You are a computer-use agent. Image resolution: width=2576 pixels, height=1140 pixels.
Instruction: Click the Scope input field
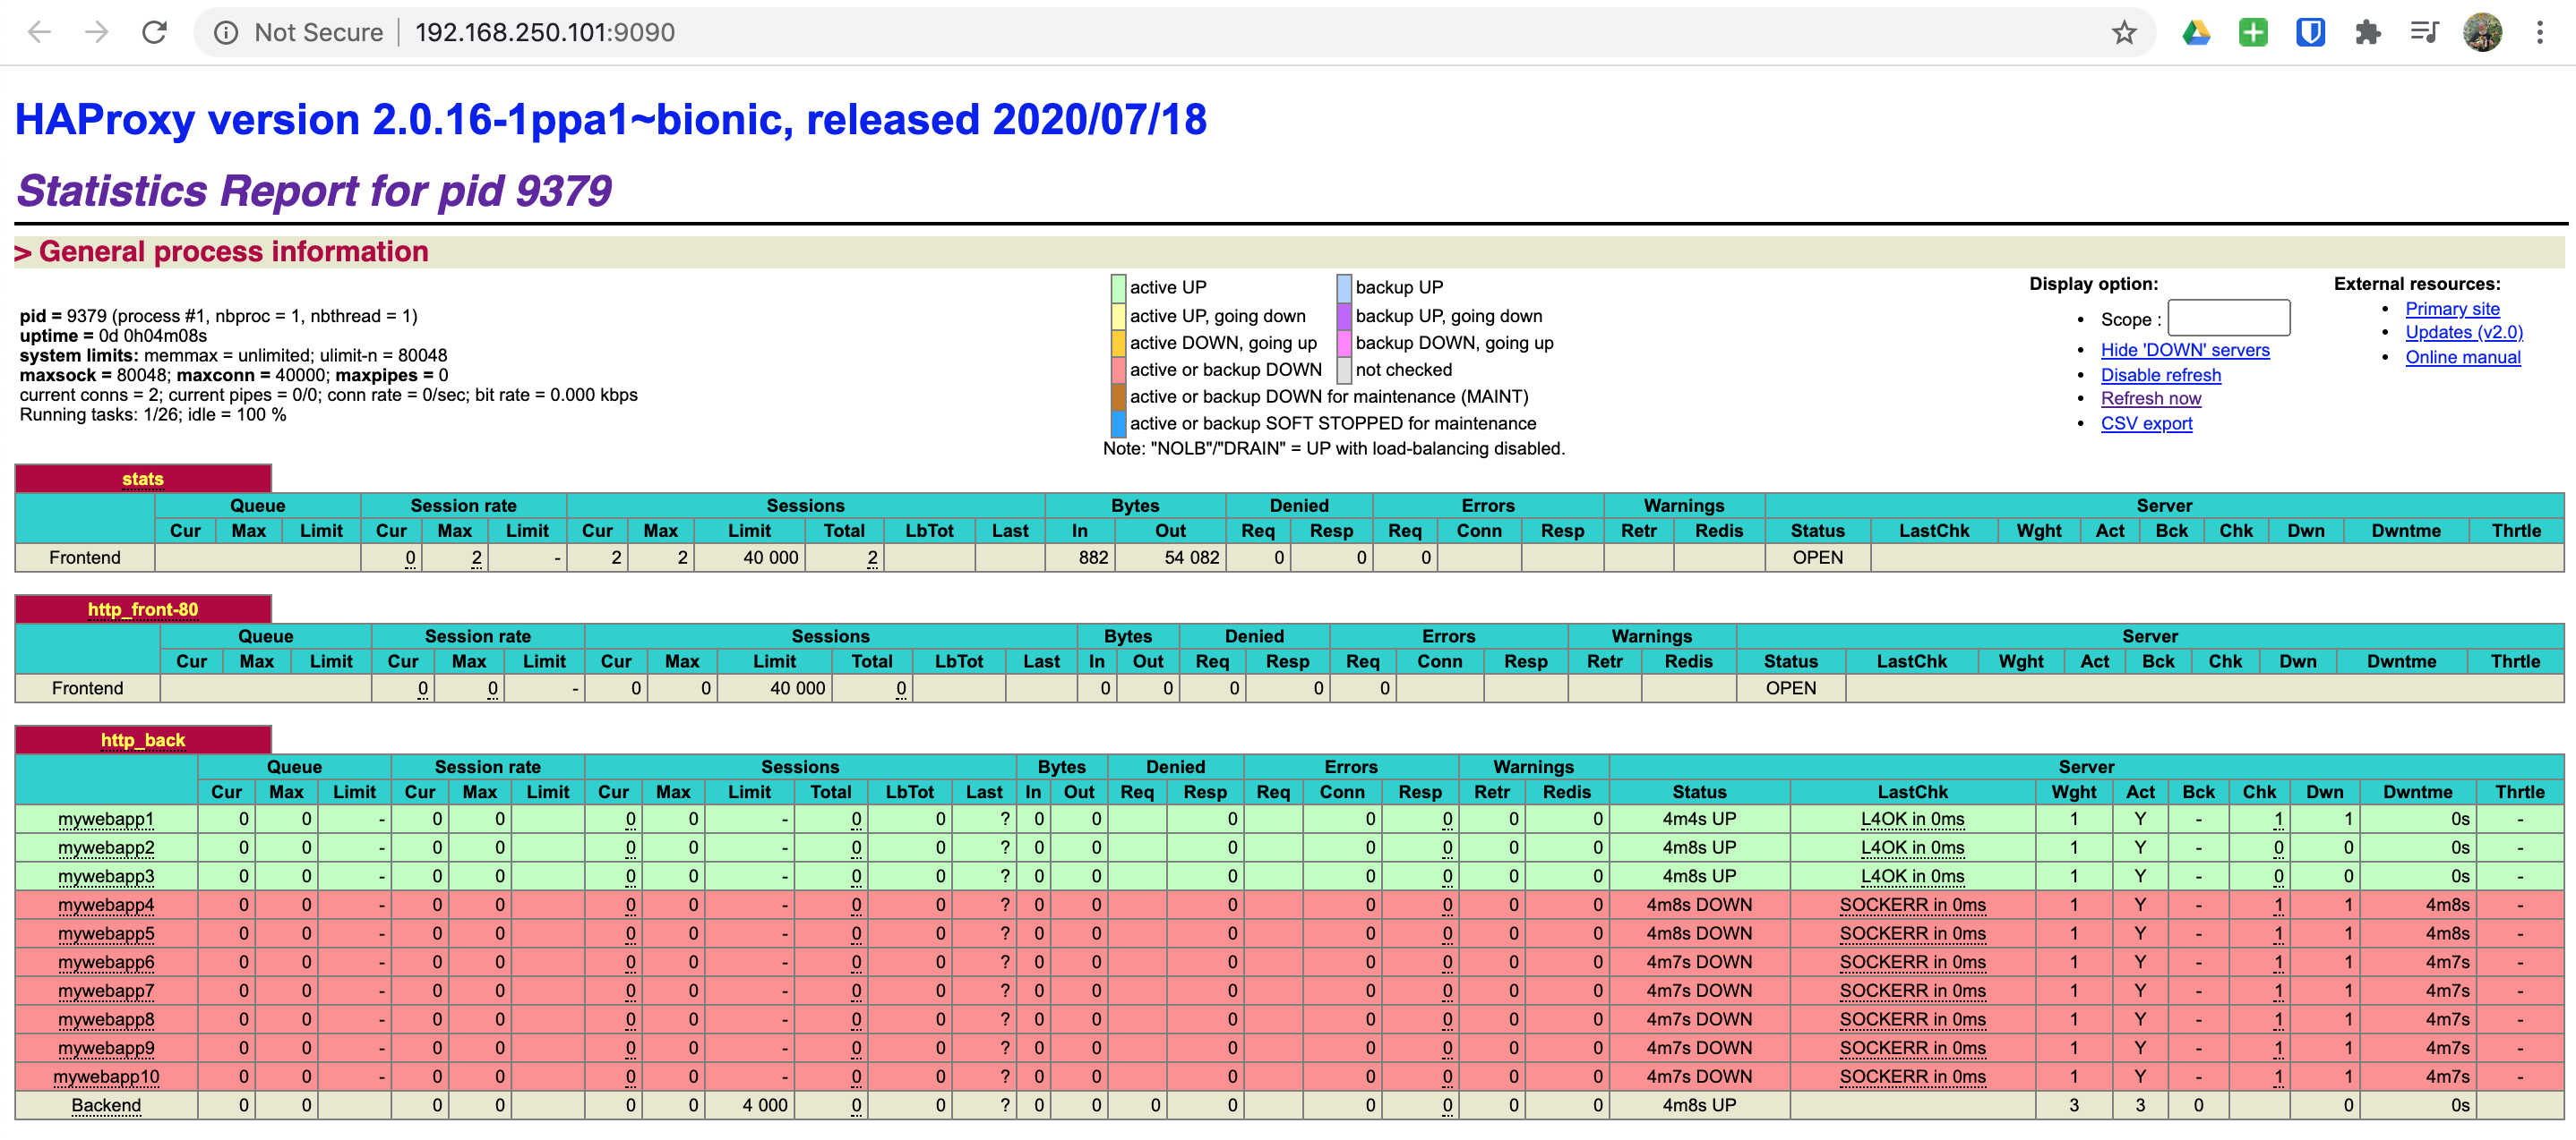(x=2228, y=318)
